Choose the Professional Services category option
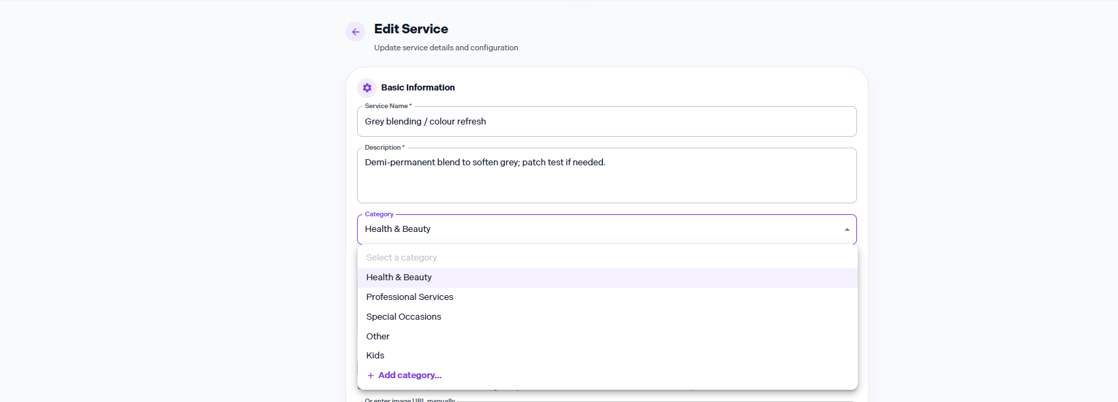Image resolution: width=1118 pixels, height=402 pixels. pyautogui.click(x=607, y=297)
